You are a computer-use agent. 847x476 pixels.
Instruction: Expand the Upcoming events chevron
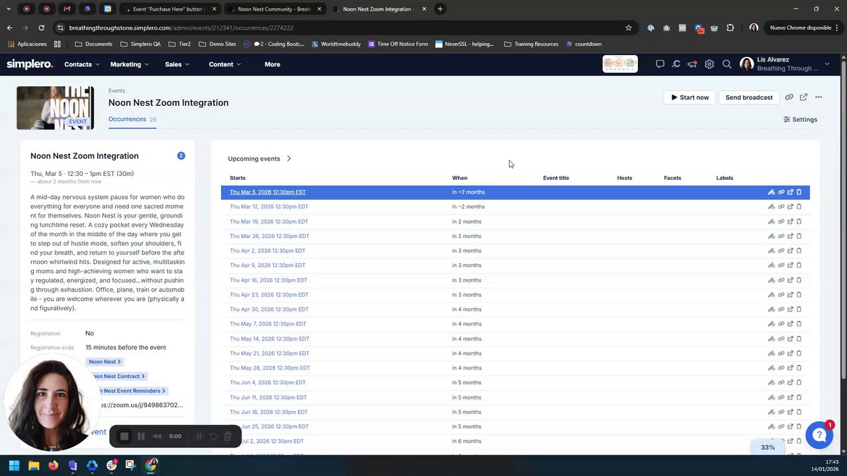(289, 159)
